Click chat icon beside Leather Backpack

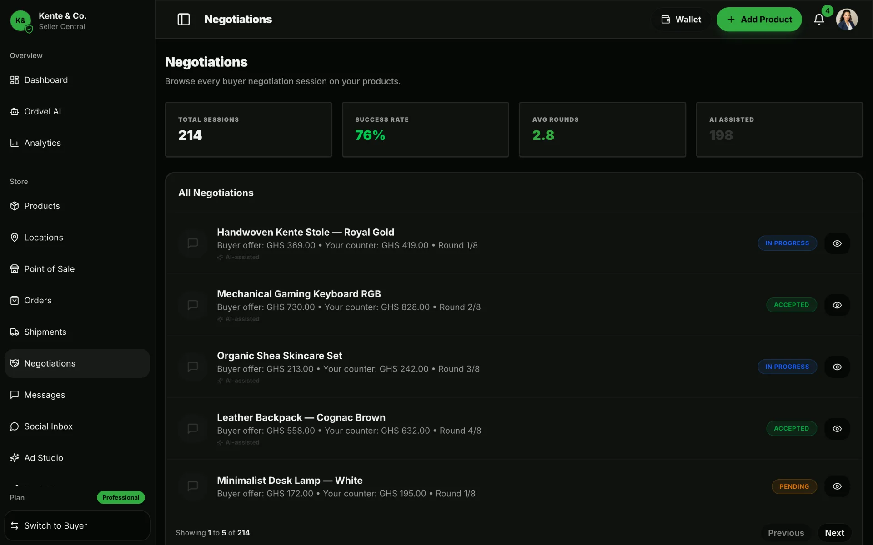[193, 429]
